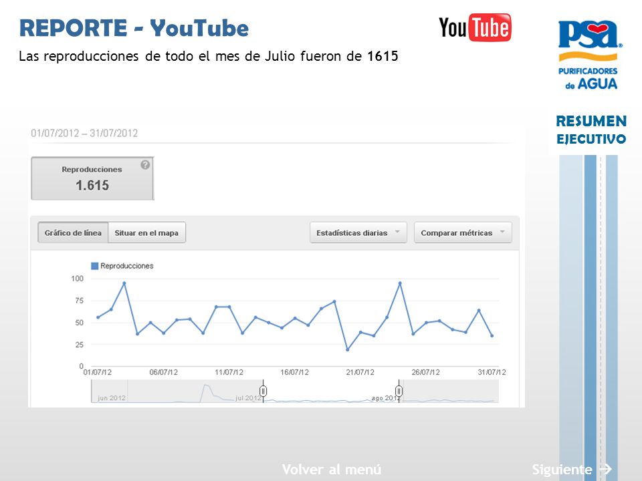
Task: Click the spike in the June overview chart
Action: pyautogui.click(x=207, y=387)
